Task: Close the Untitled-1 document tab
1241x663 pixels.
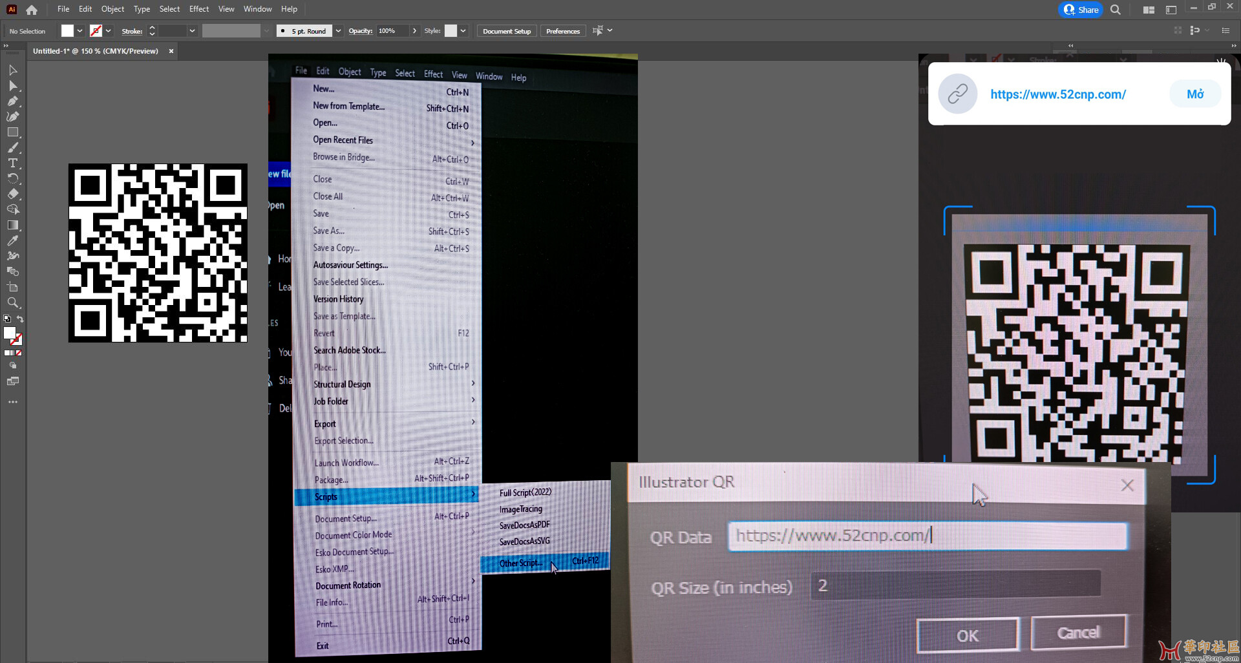Action: point(171,51)
